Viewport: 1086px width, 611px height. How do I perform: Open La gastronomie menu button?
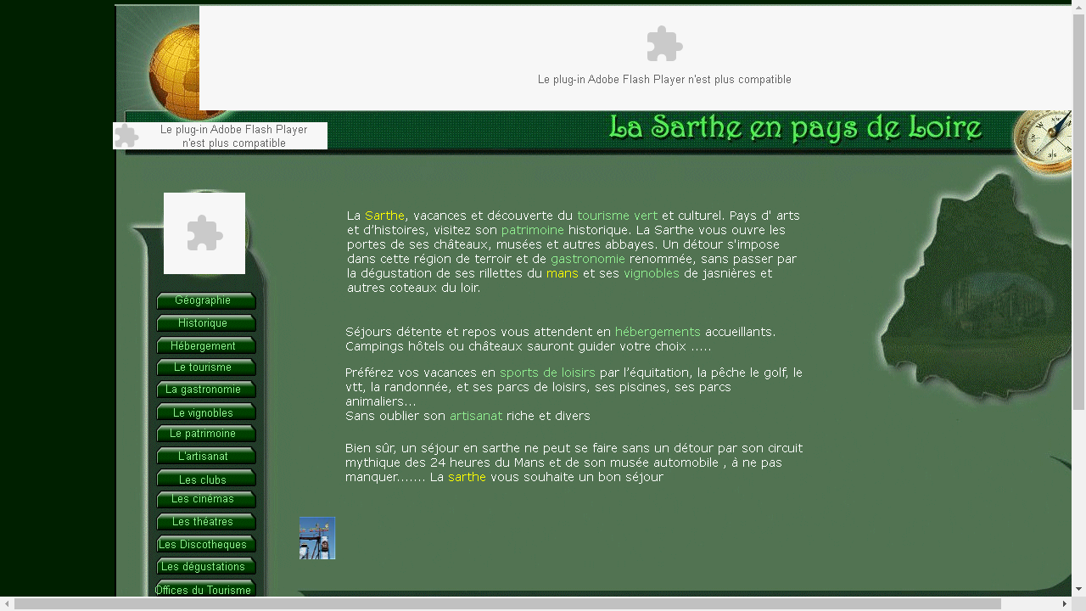point(204,390)
